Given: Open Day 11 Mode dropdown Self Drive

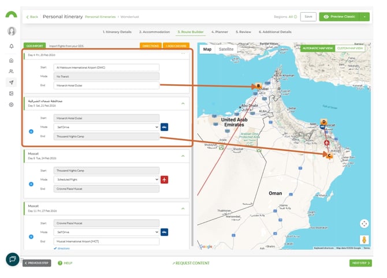Looking at the screenshot, I should coord(106,232).
